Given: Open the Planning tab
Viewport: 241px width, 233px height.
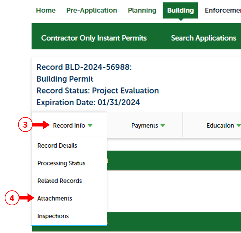Looking at the screenshot, I should 142,10.
